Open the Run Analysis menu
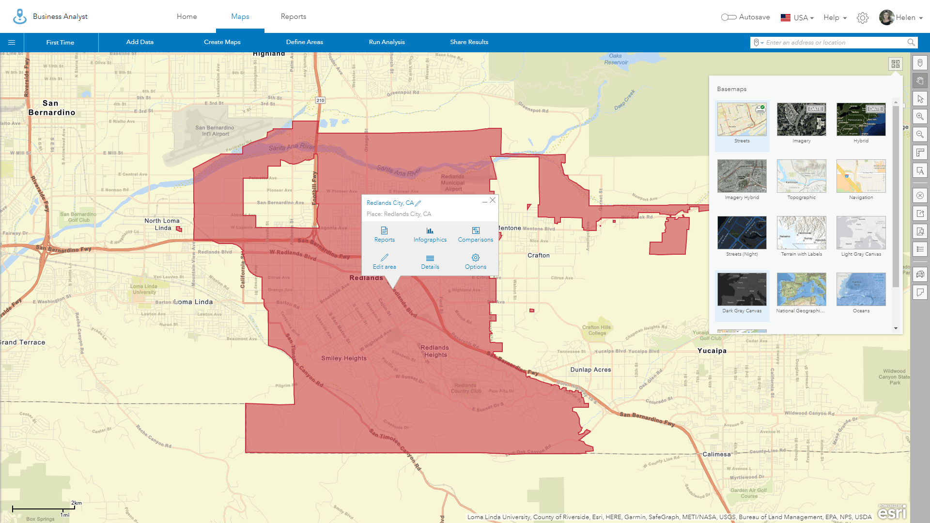The height and width of the screenshot is (523, 930). tap(386, 42)
